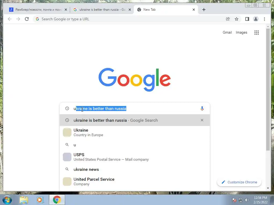
Task: Click the Chrome taskbar icon
Action: pyautogui.click(x=57, y=200)
